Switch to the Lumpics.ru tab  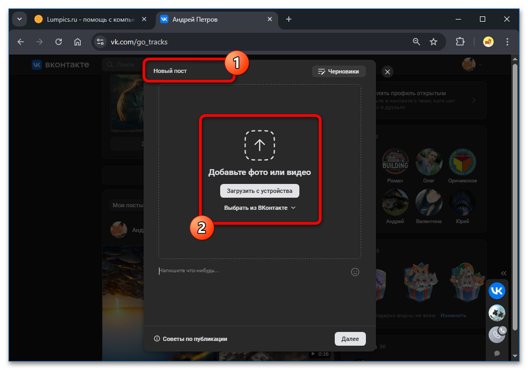[x=90, y=20]
